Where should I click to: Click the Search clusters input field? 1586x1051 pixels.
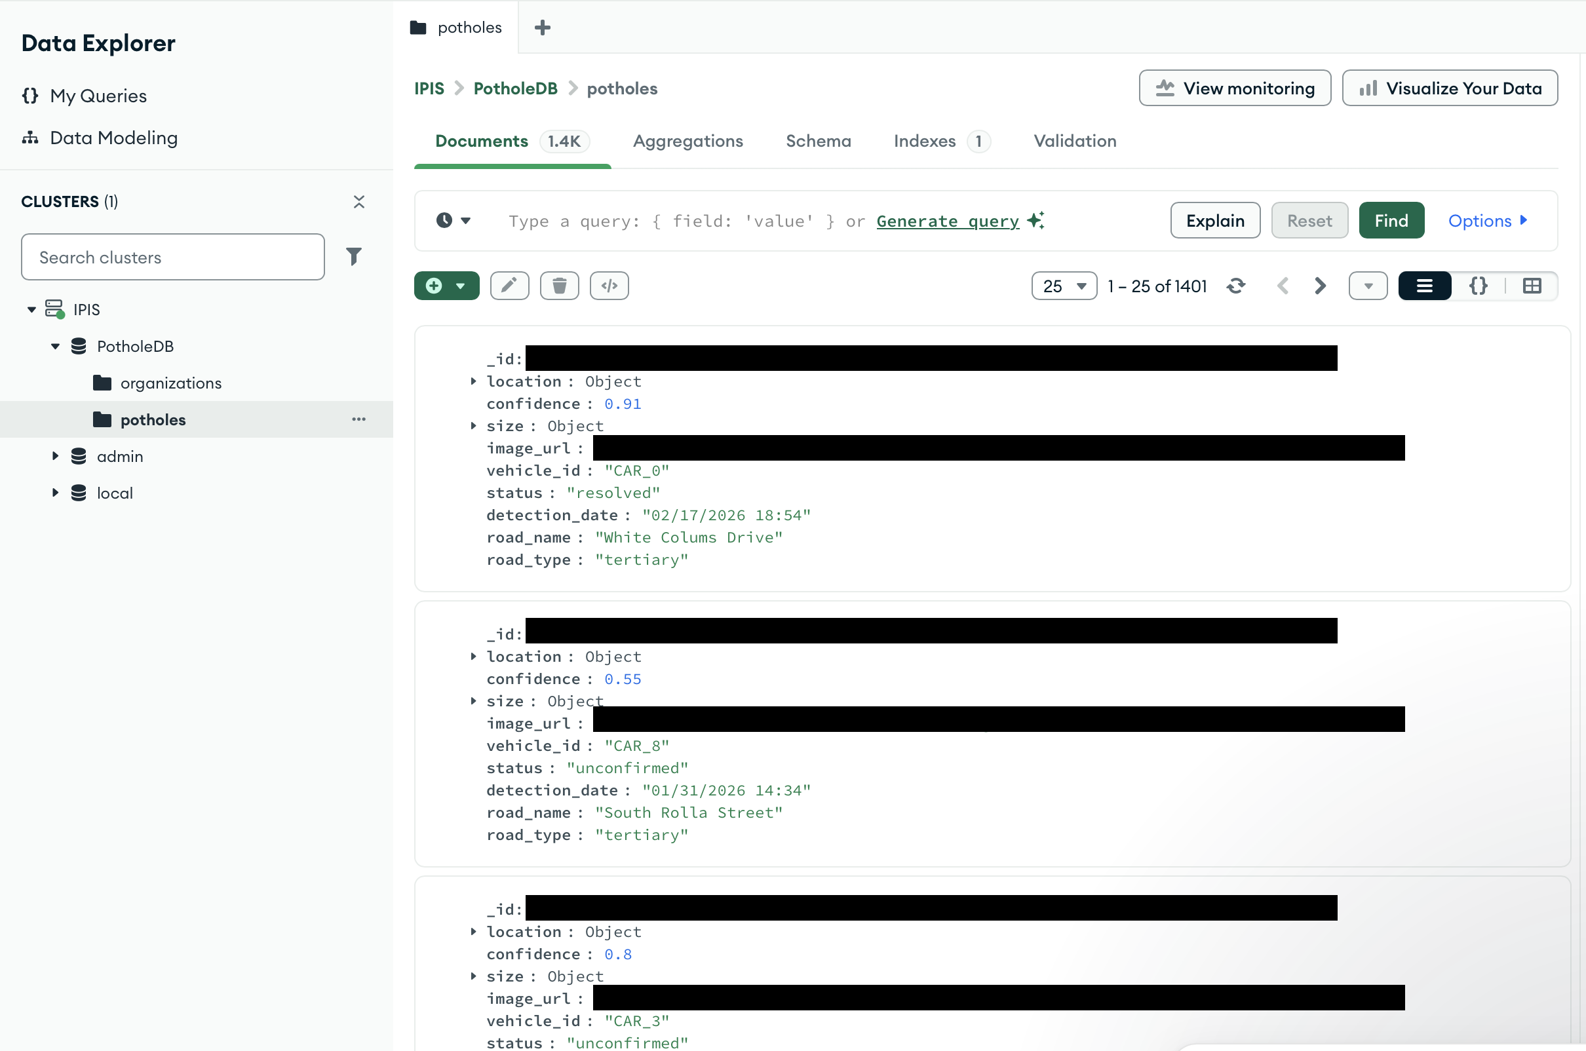(173, 258)
